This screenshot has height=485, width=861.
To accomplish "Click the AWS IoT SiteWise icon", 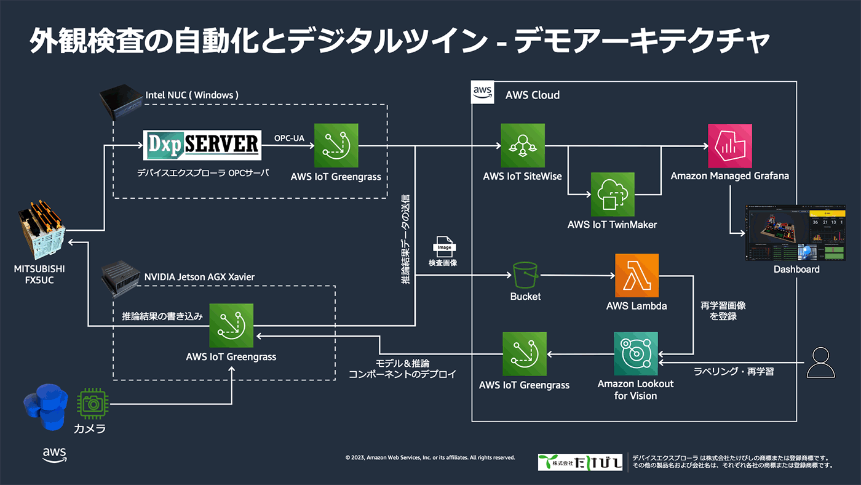I will (x=523, y=145).
